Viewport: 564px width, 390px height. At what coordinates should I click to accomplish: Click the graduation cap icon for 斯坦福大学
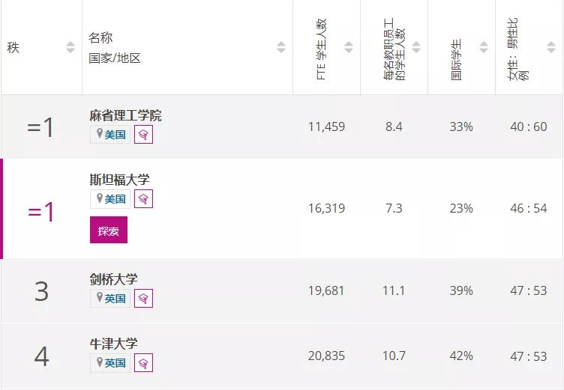point(143,198)
